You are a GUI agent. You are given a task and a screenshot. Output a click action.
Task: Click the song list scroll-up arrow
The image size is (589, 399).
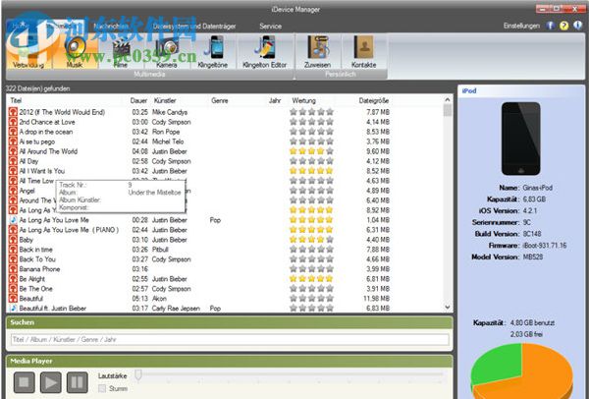(447, 99)
